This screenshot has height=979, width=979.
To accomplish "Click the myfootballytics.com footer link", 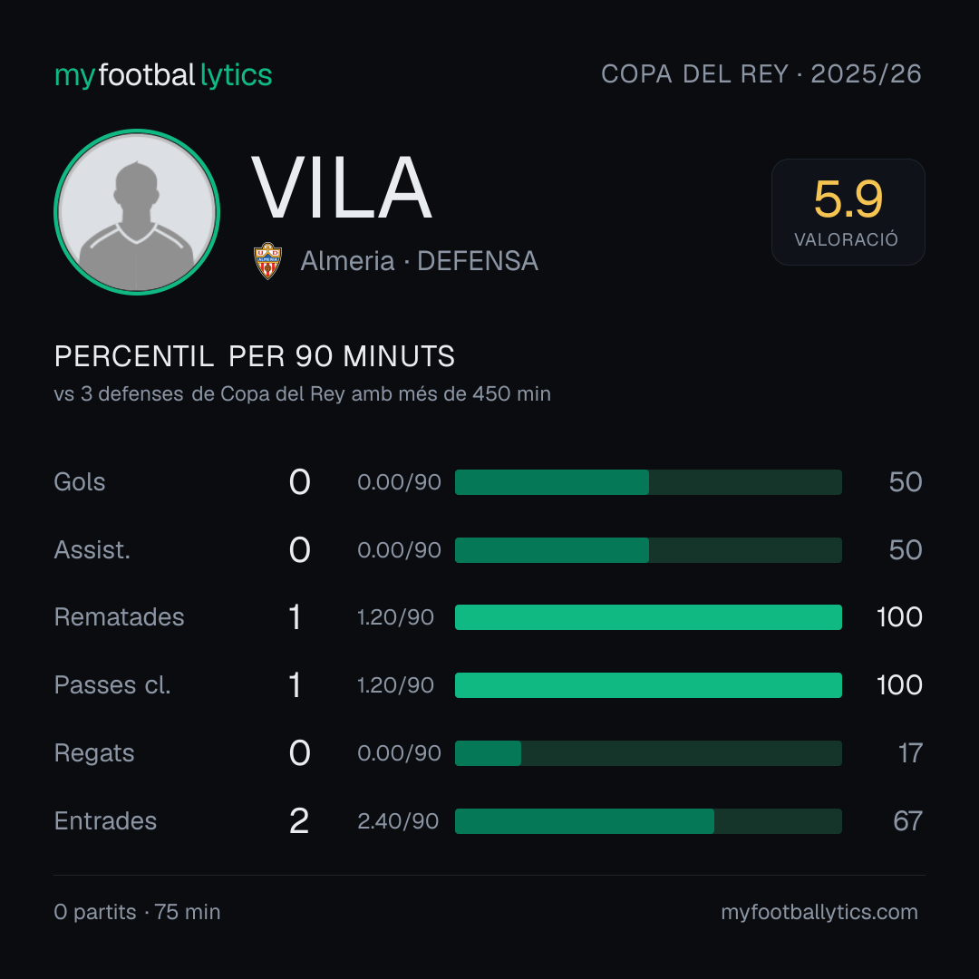I will [819, 912].
